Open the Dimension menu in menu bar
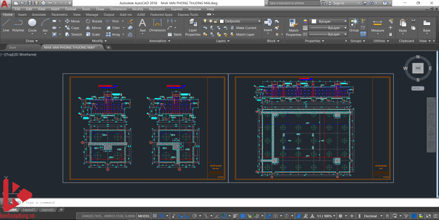This screenshot has width=439, height=220. tap(118, 9)
